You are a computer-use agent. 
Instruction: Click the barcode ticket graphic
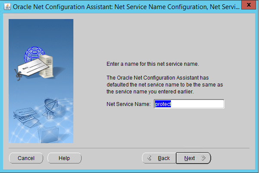[x=26, y=117]
